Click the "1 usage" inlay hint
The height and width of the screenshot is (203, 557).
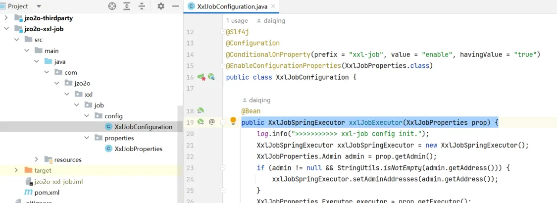click(237, 21)
